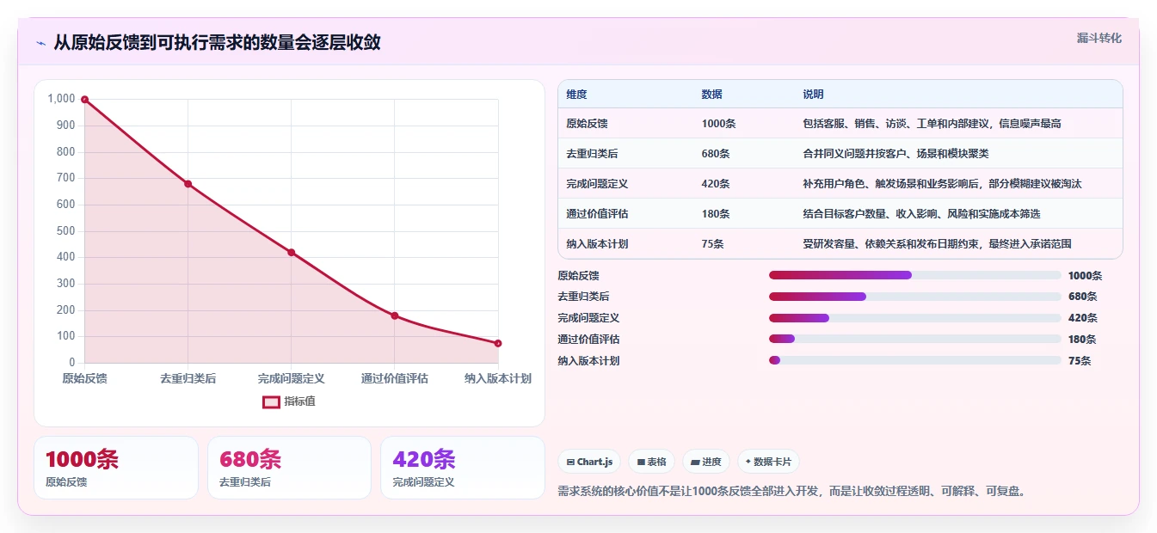Image resolution: width=1157 pixels, height=533 pixels.
Task: Click the 数据 table column header
Action: (711, 94)
